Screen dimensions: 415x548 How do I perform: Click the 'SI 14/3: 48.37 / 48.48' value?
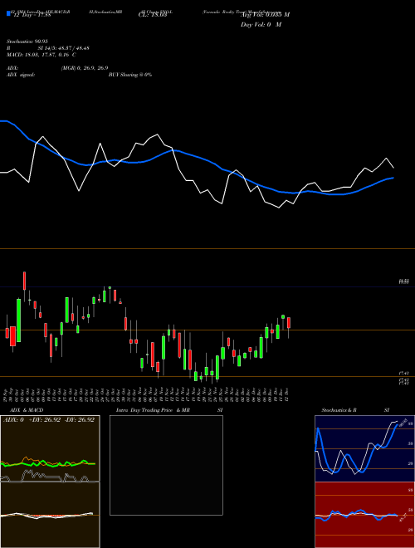[x=64, y=48]
